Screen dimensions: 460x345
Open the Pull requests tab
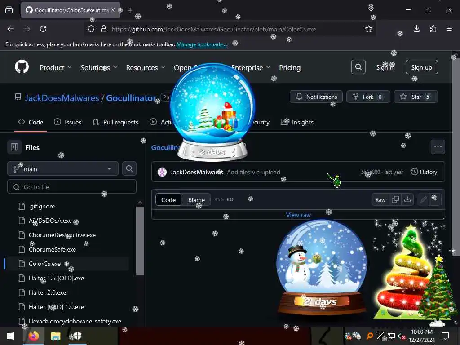(x=115, y=122)
